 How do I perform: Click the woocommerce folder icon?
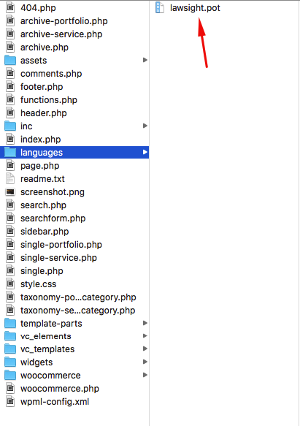pyautogui.click(x=10, y=375)
